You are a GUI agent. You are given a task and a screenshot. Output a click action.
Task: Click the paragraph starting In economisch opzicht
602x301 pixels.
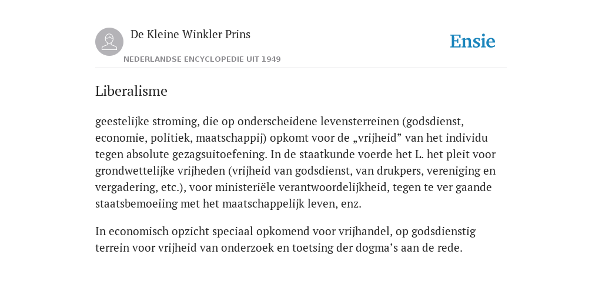click(285, 240)
